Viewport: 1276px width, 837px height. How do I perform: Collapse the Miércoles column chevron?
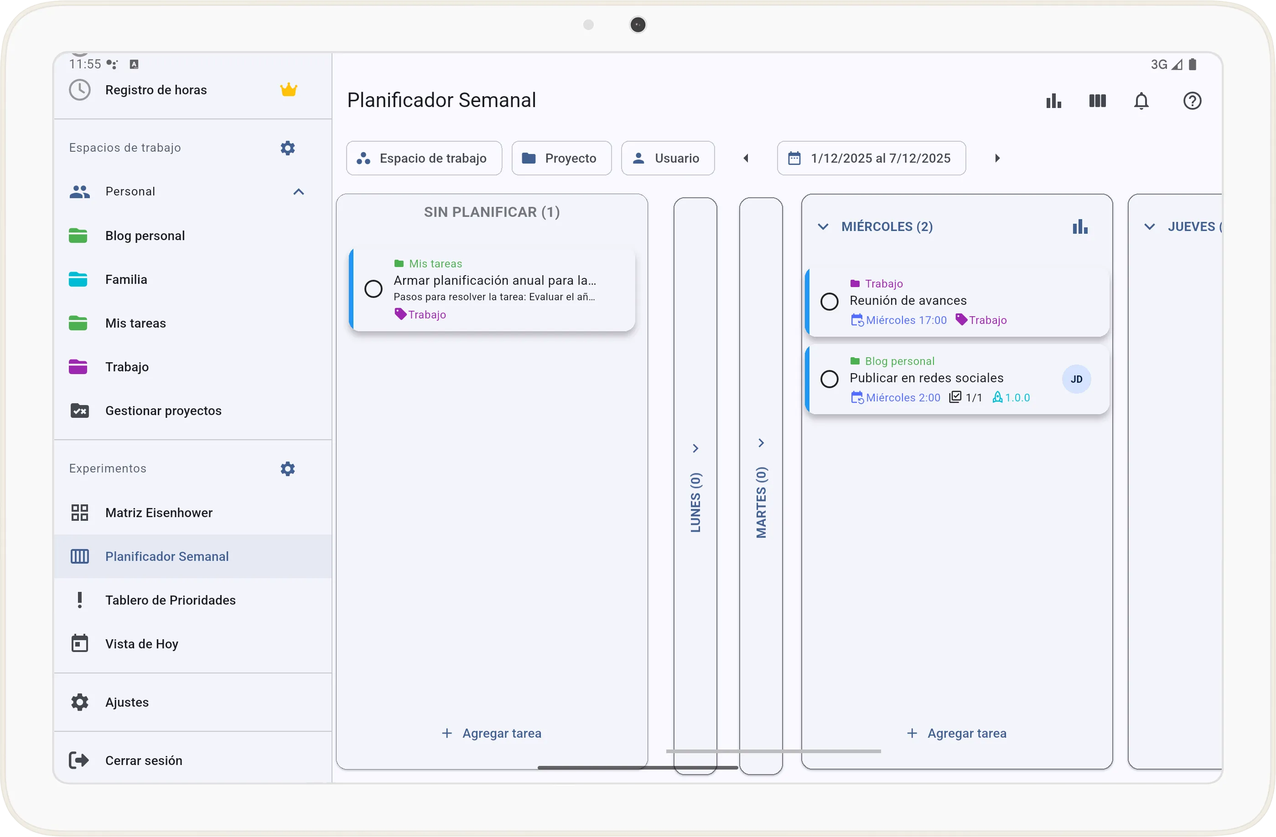coord(822,227)
